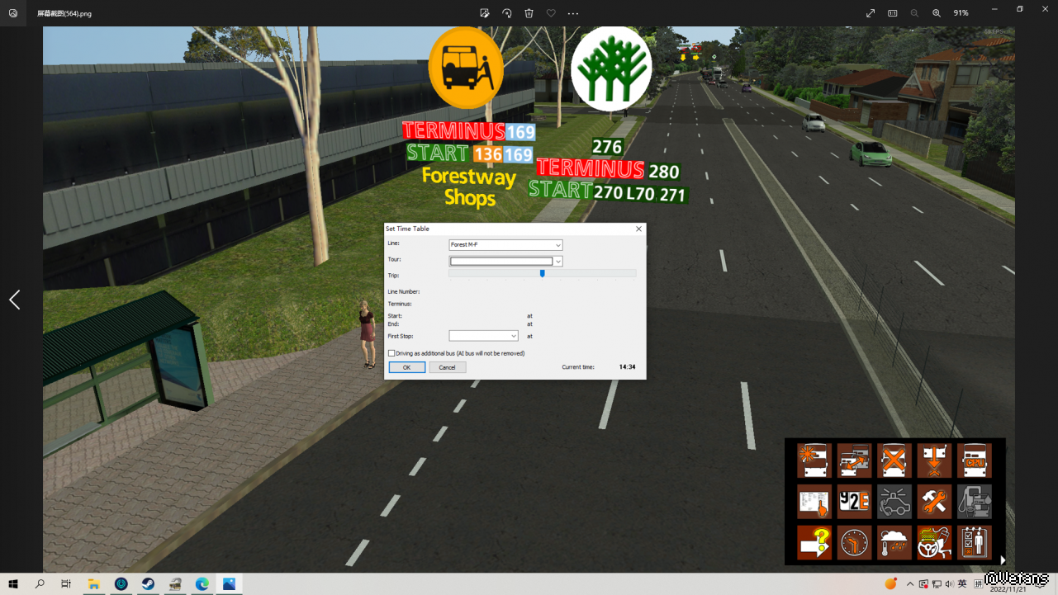Enable Driving as additional bus checkbox
1058x595 pixels.
pyautogui.click(x=391, y=353)
